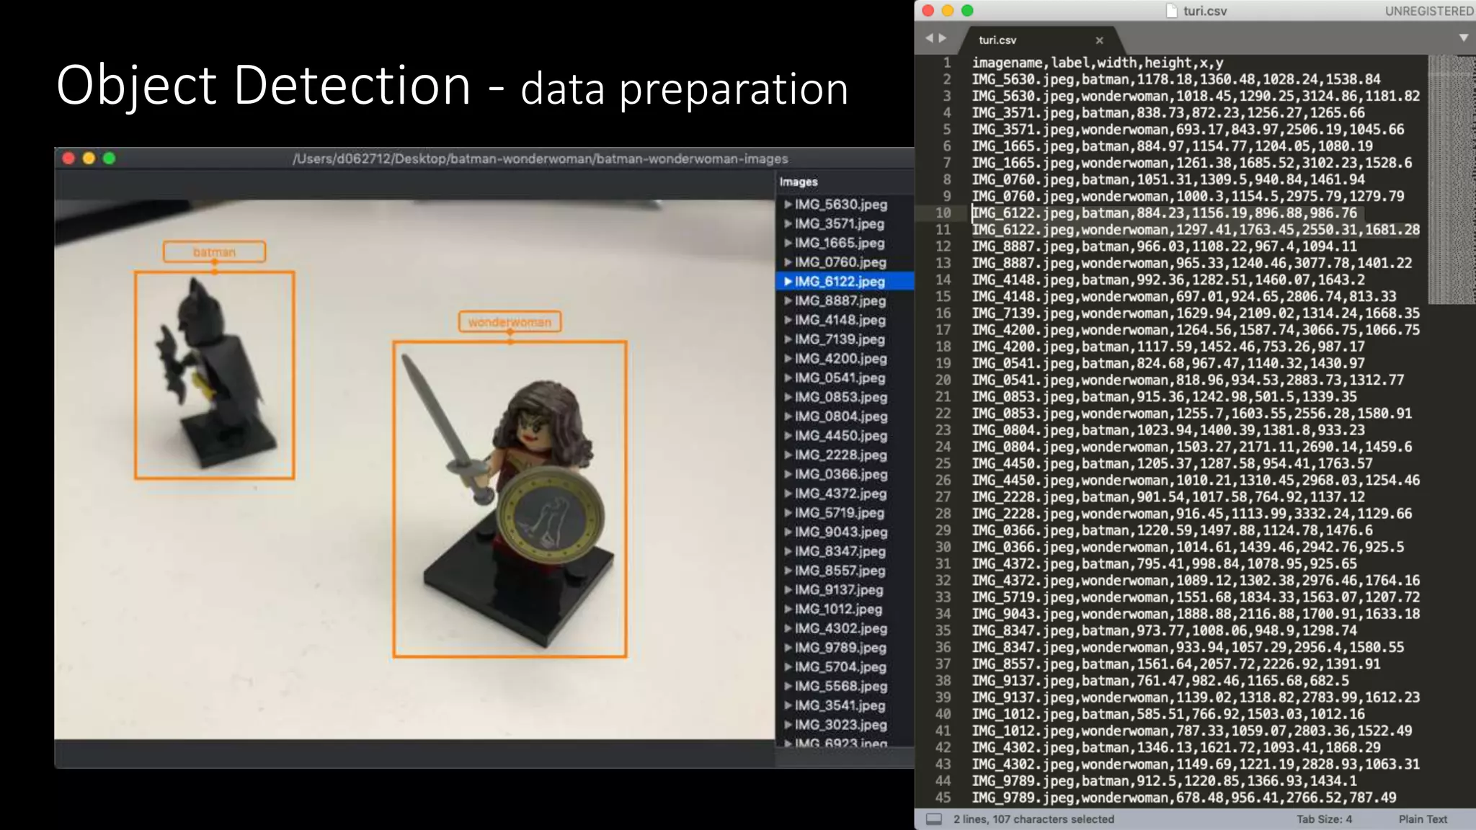Select IMG_3541.jpeg in the Images list
Screen dimensions: 1476x830
pyautogui.click(x=841, y=706)
